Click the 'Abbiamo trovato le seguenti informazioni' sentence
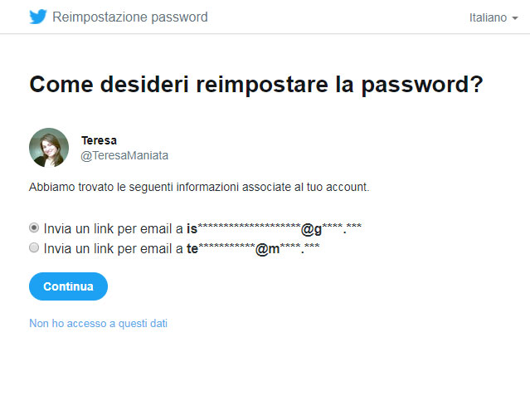 [199, 187]
